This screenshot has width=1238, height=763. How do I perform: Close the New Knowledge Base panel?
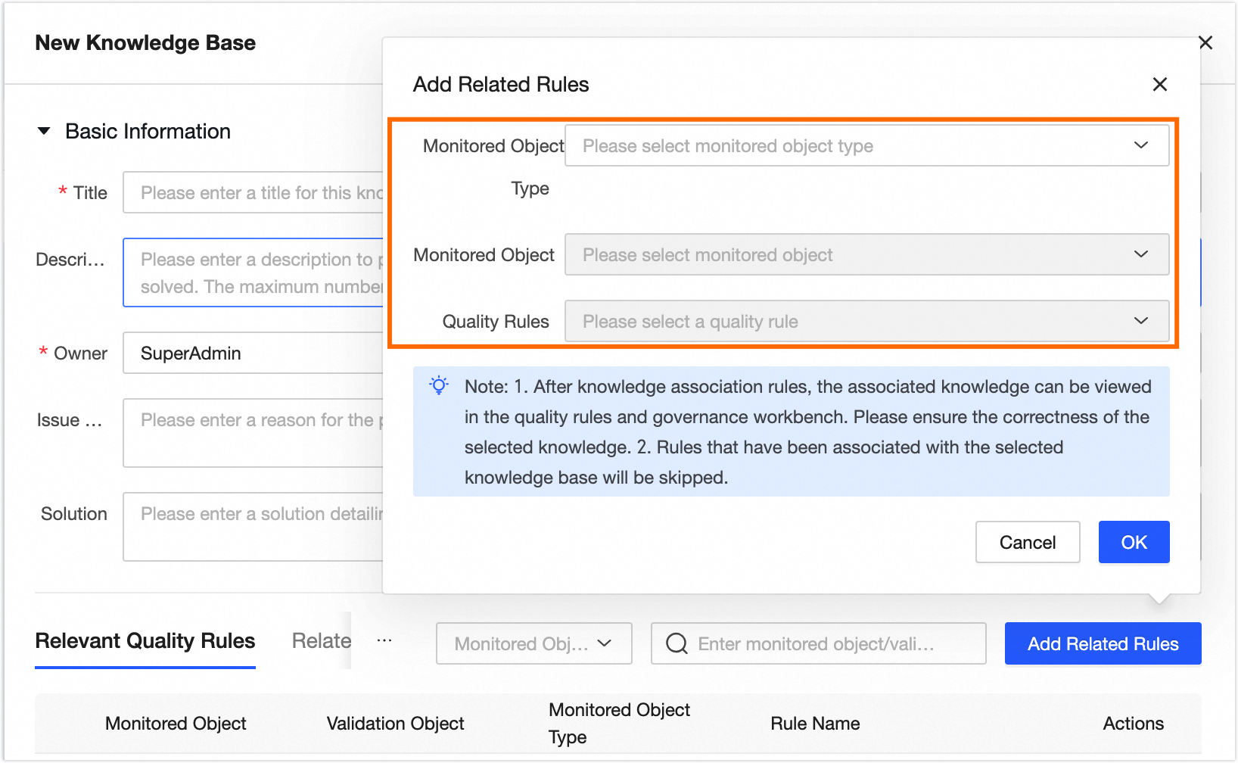[1205, 42]
